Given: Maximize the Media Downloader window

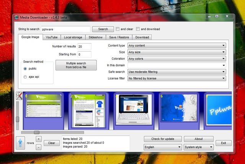Looking at the screenshot, I should pyautogui.click(x=217, y=16).
